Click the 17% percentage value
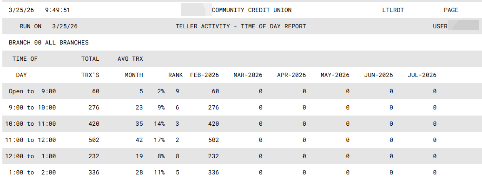Viewport: 482px width, 180px height. (x=159, y=140)
